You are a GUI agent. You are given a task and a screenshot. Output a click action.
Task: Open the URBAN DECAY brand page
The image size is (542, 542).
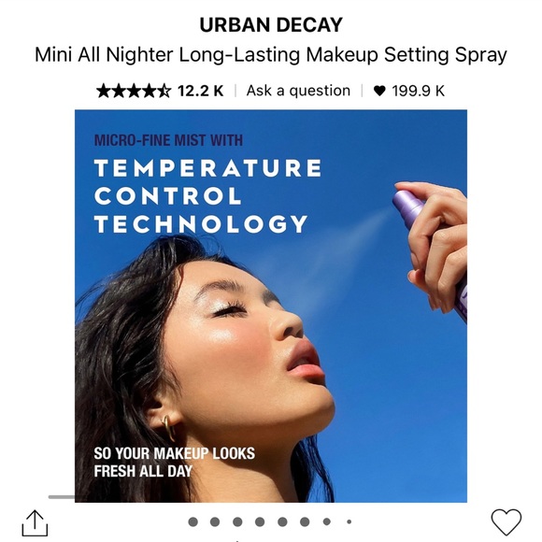pos(271,25)
